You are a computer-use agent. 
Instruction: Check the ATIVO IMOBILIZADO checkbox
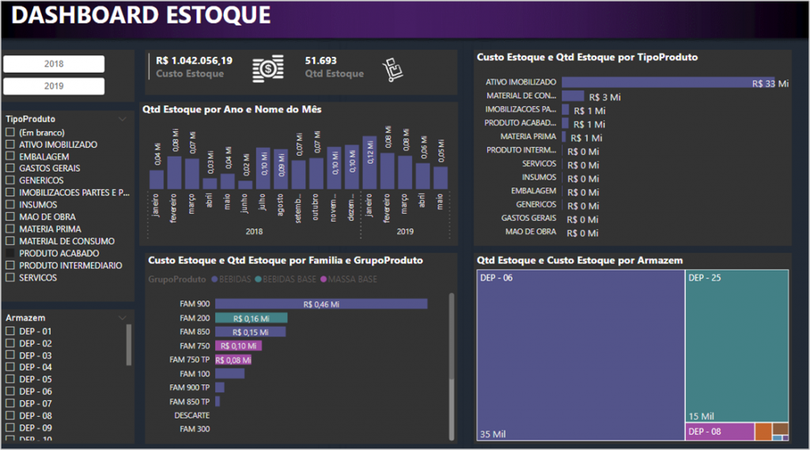coord(10,145)
